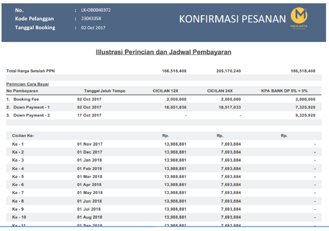The image size is (329, 231).
Task: Select customer code 23043358
Action: (91, 18)
